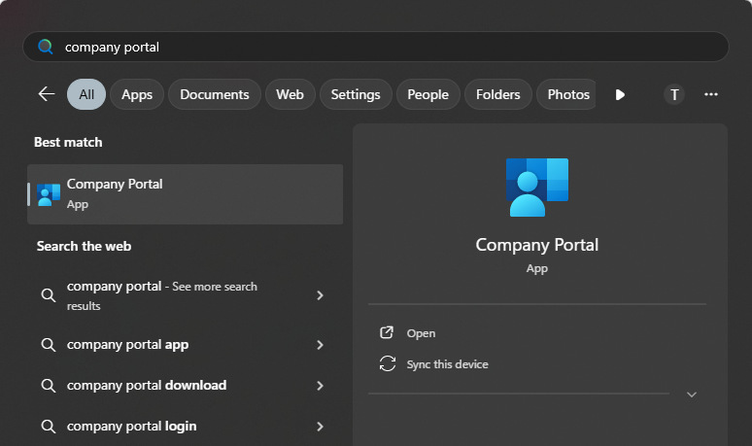The height and width of the screenshot is (446, 752).
Task: Click the Open external-launch icon
Action: tap(387, 332)
